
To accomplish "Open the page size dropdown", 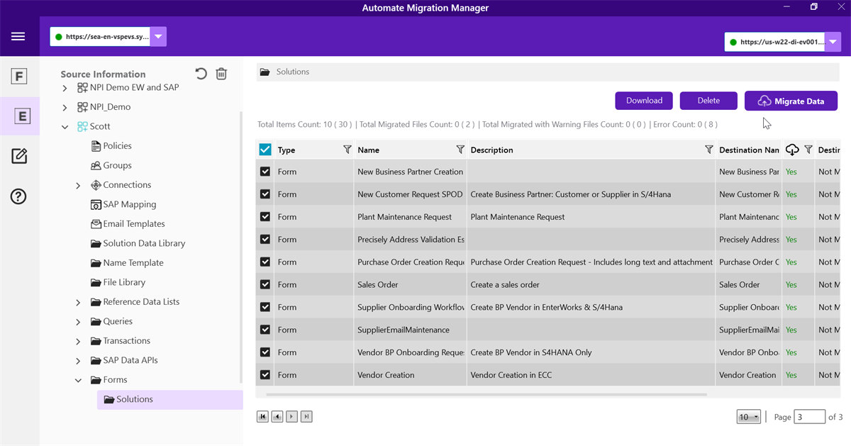I will pyautogui.click(x=748, y=417).
